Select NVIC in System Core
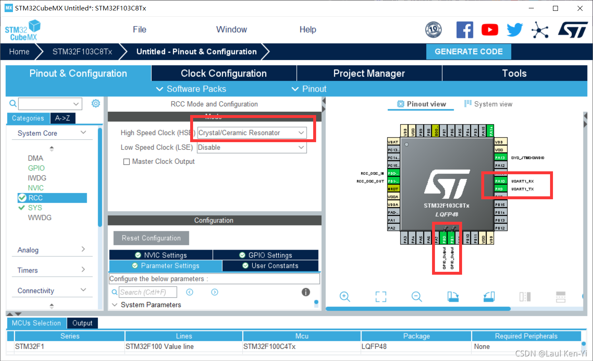 [x=36, y=188]
